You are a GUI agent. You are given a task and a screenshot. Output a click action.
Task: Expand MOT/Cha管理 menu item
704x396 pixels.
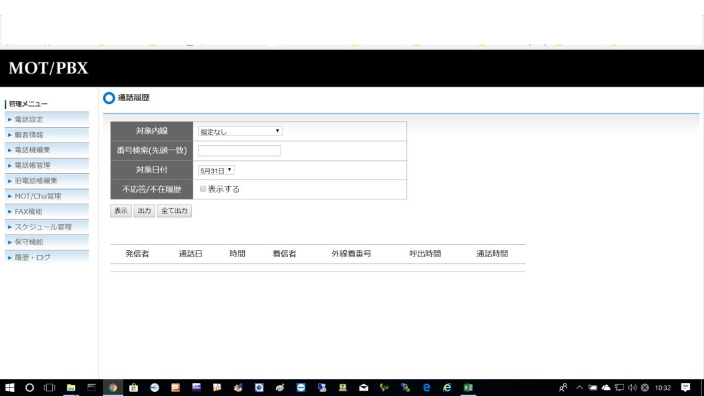pyautogui.click(x=47, y=196)
